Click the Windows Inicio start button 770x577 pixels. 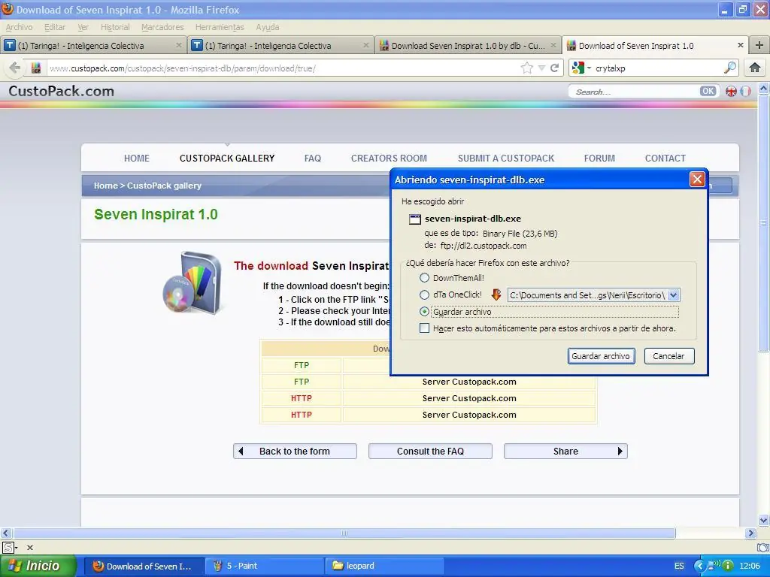coord(38,566)
